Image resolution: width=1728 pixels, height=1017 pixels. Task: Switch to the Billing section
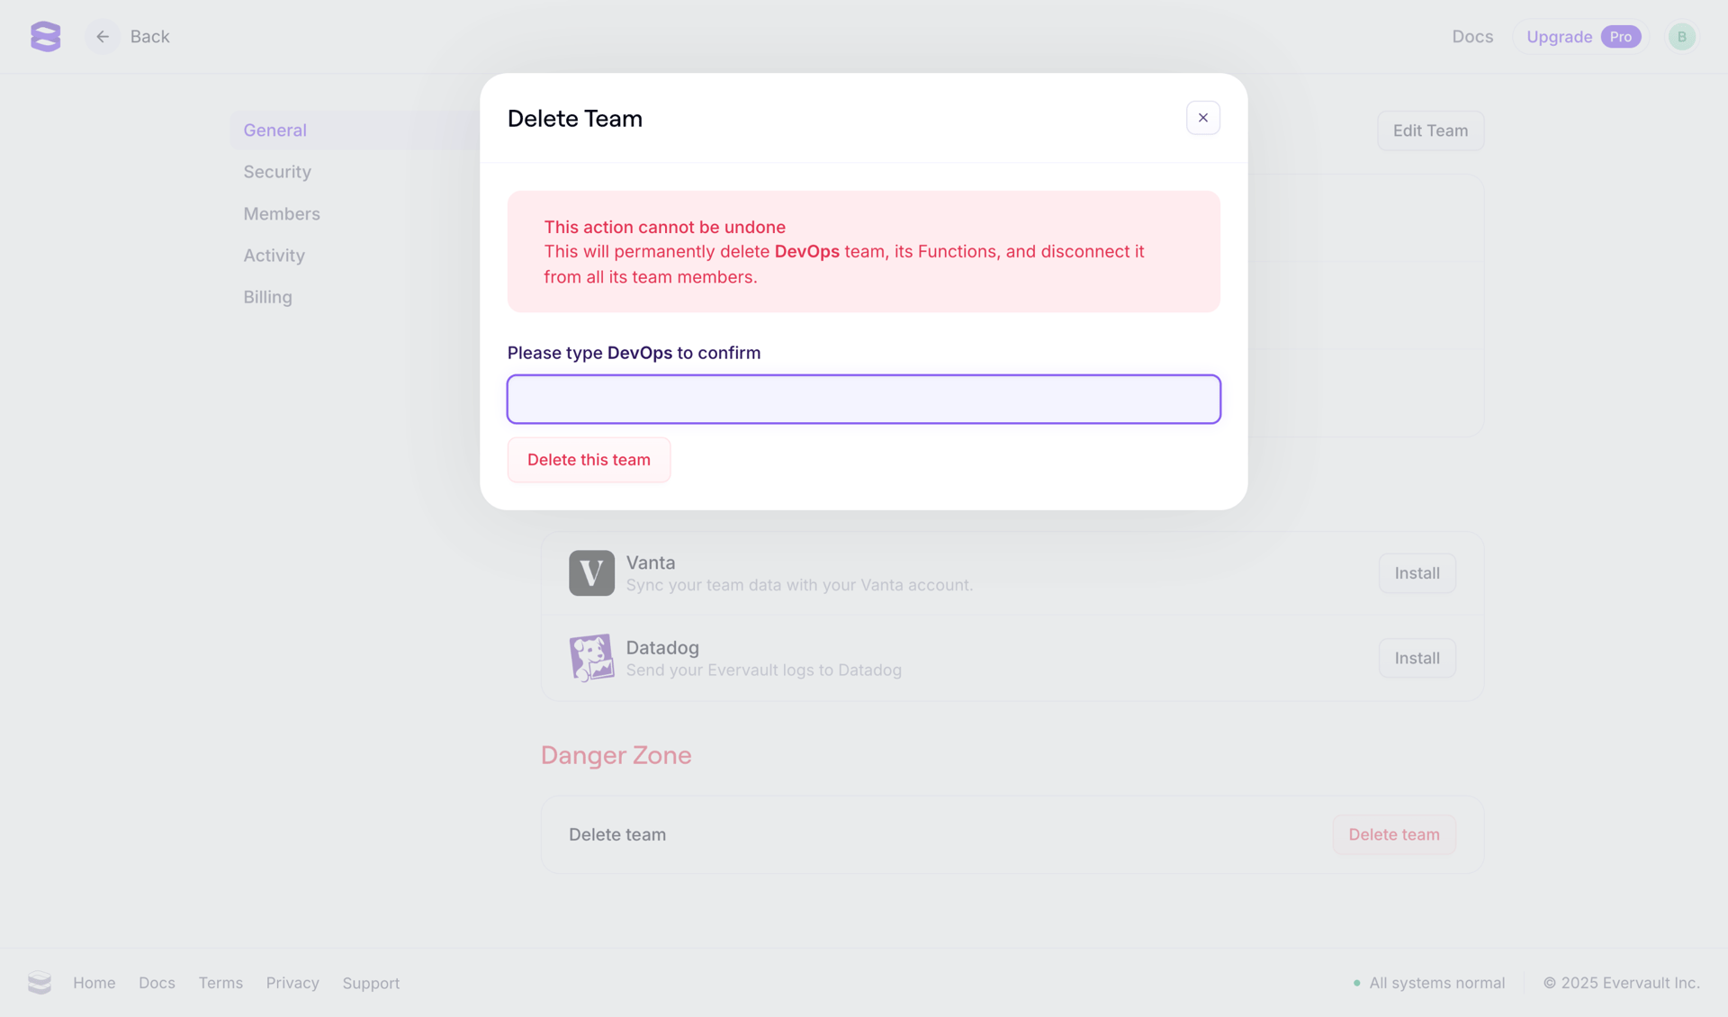(267, 297)
